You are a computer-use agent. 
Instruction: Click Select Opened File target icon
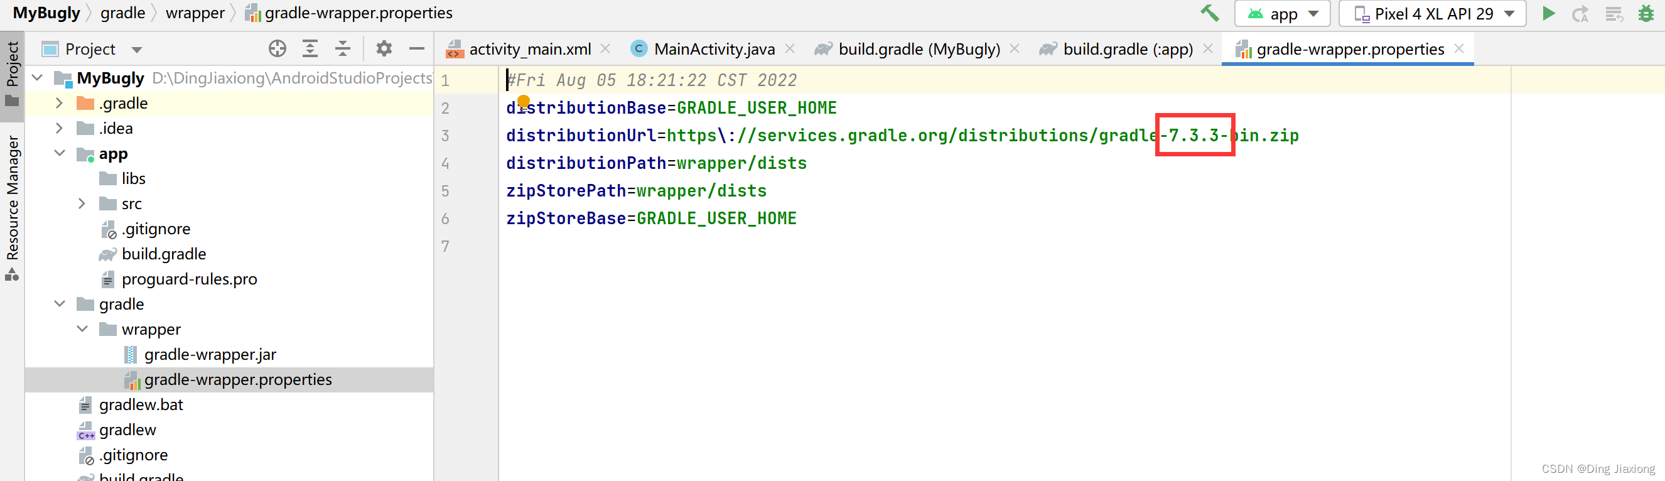click(x=277, y=48)
